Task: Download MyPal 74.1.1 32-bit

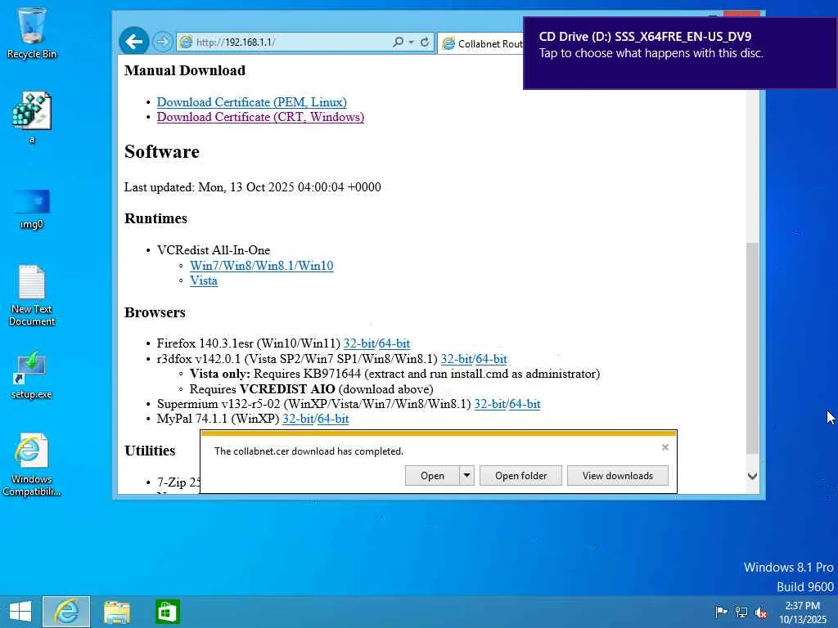Action: [298, 419]
